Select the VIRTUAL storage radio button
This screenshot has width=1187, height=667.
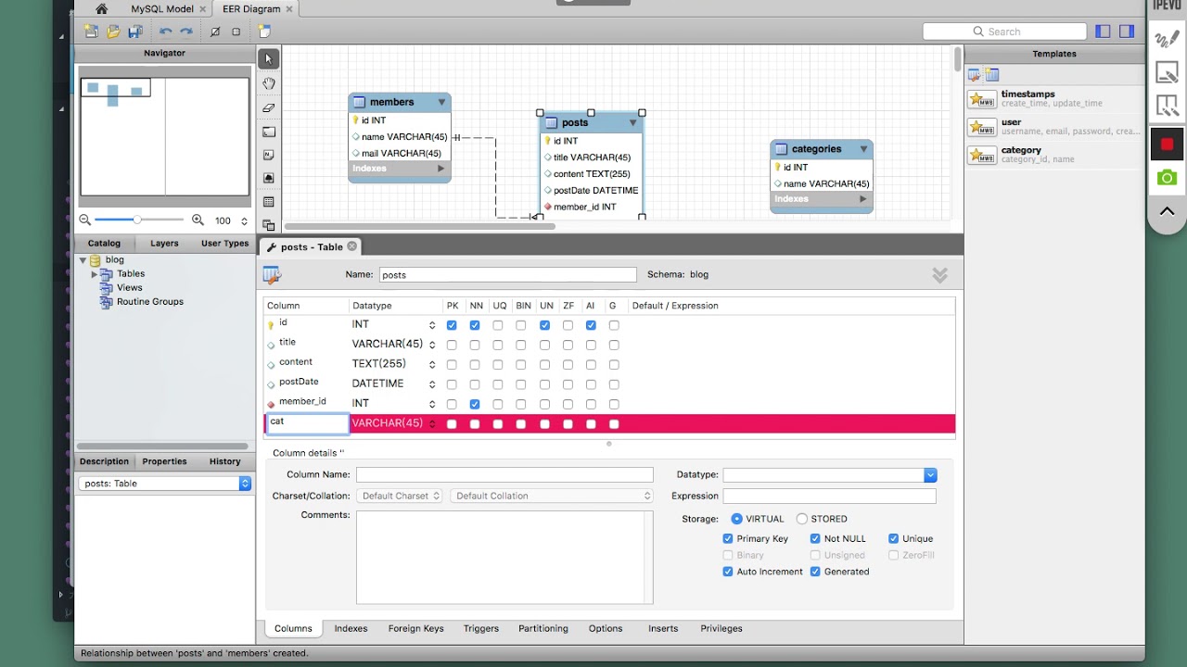[737, 519]
